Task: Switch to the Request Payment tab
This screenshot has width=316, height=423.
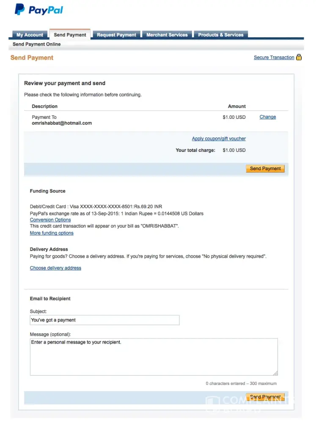Action: pyautogui.click(x=116, y=35)
